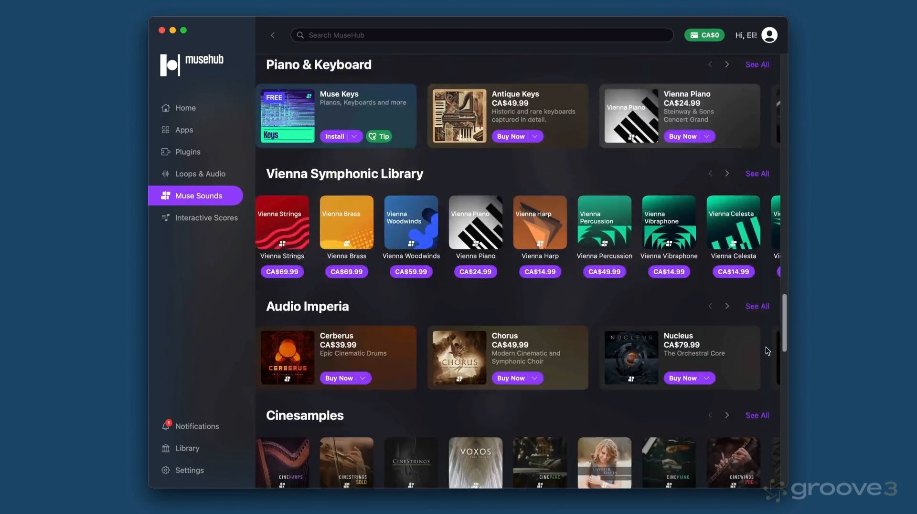This screenshot has width=917, height=514.
Task: Click the Plugins icon in sidebar
Action: (166, 152)
